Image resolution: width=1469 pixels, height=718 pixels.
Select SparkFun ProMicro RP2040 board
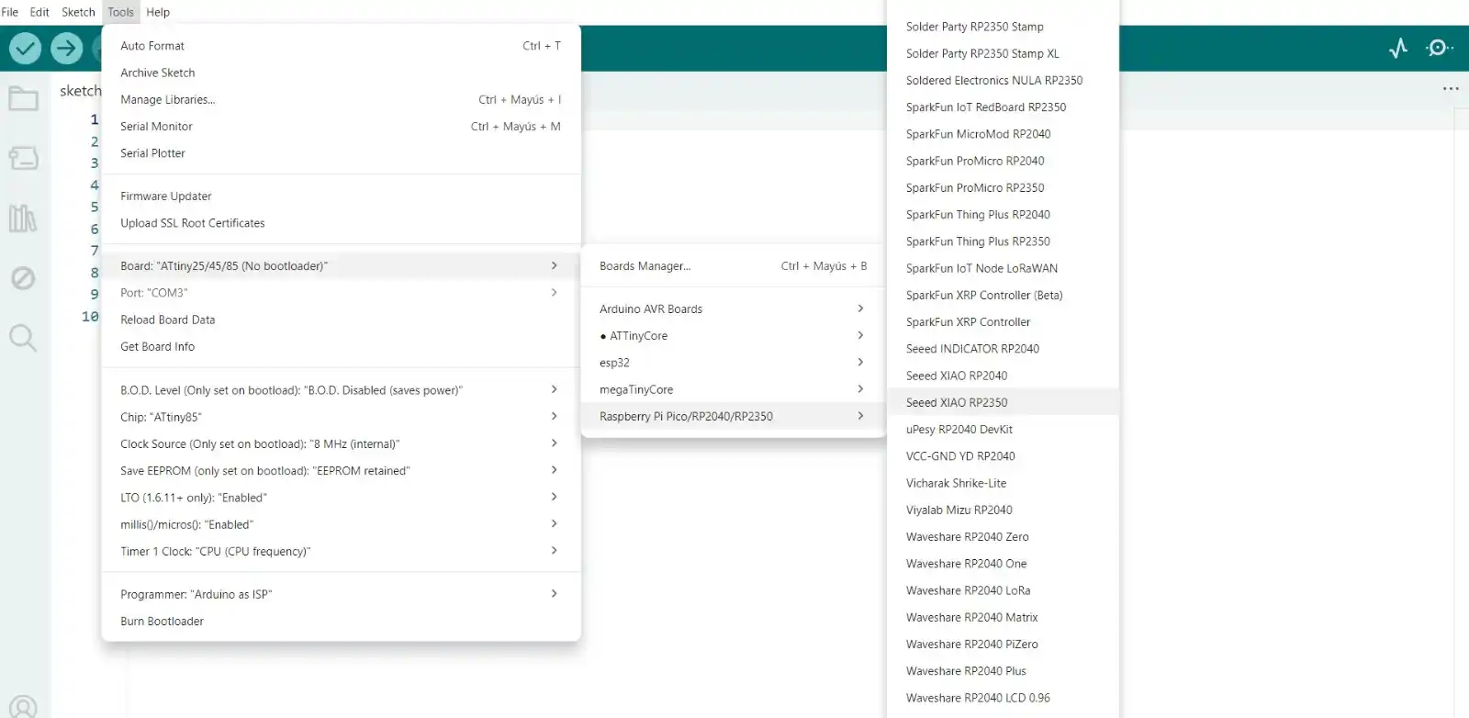tap(1003, 161)
